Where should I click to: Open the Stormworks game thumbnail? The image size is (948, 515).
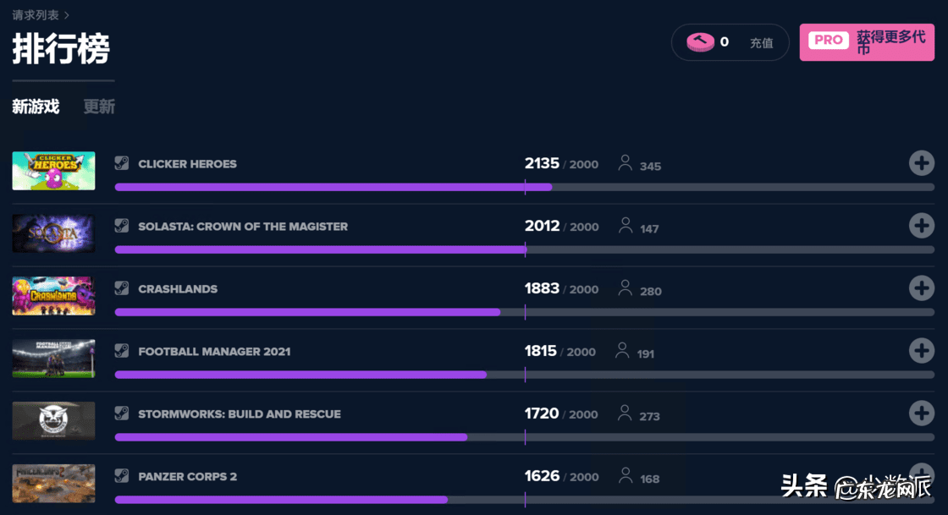pos(53,421)
